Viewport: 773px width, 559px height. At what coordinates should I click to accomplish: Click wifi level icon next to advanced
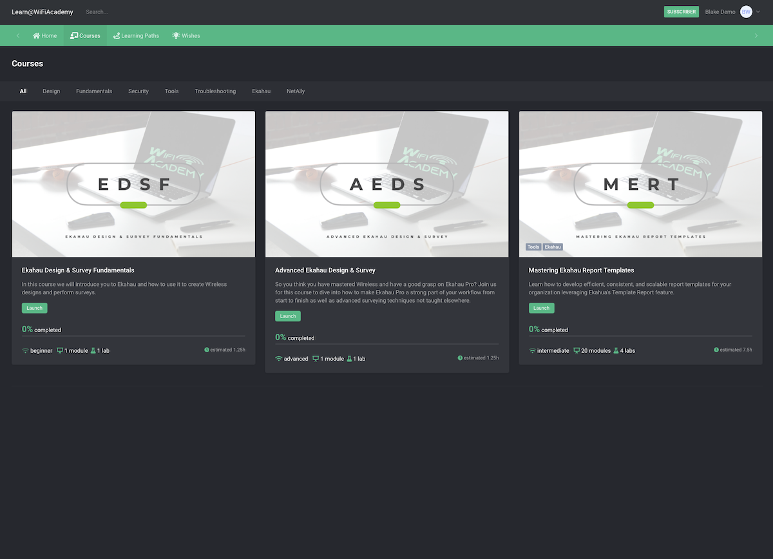[279, 359]
